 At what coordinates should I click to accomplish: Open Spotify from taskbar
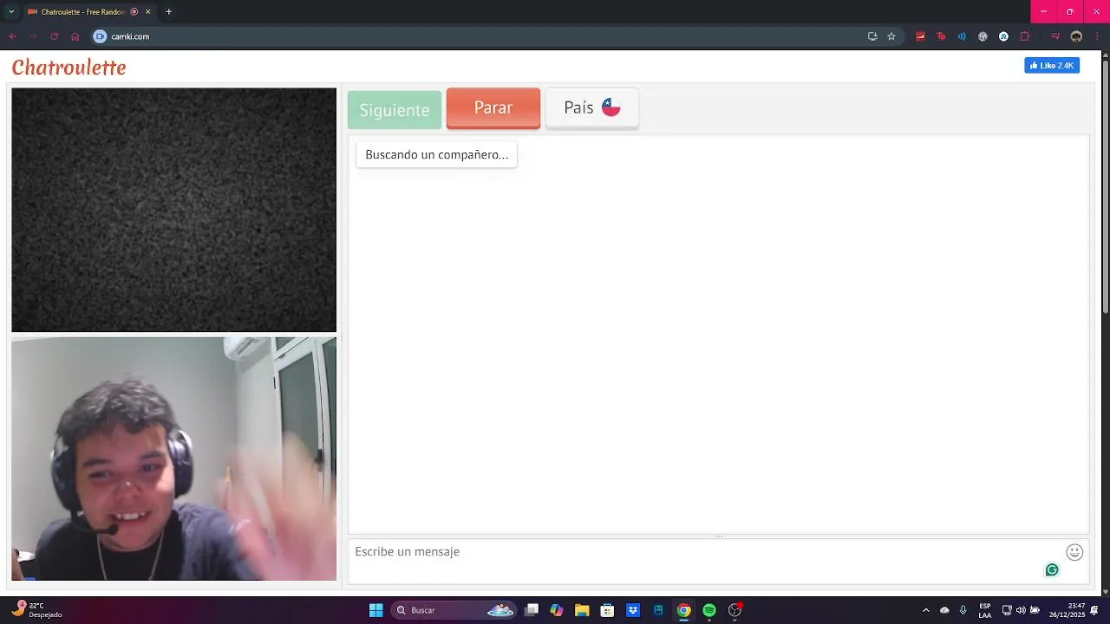(x=709, y=610)
